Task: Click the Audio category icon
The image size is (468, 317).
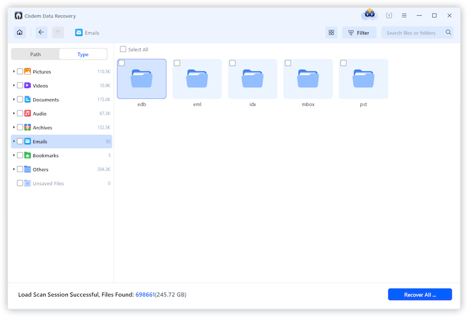Action: coord(27,113)
